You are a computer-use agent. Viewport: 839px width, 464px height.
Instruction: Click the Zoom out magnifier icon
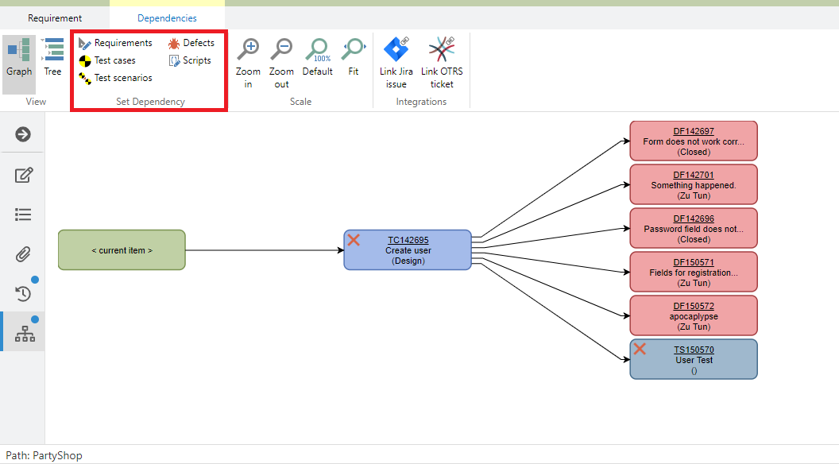pos(281,51)
